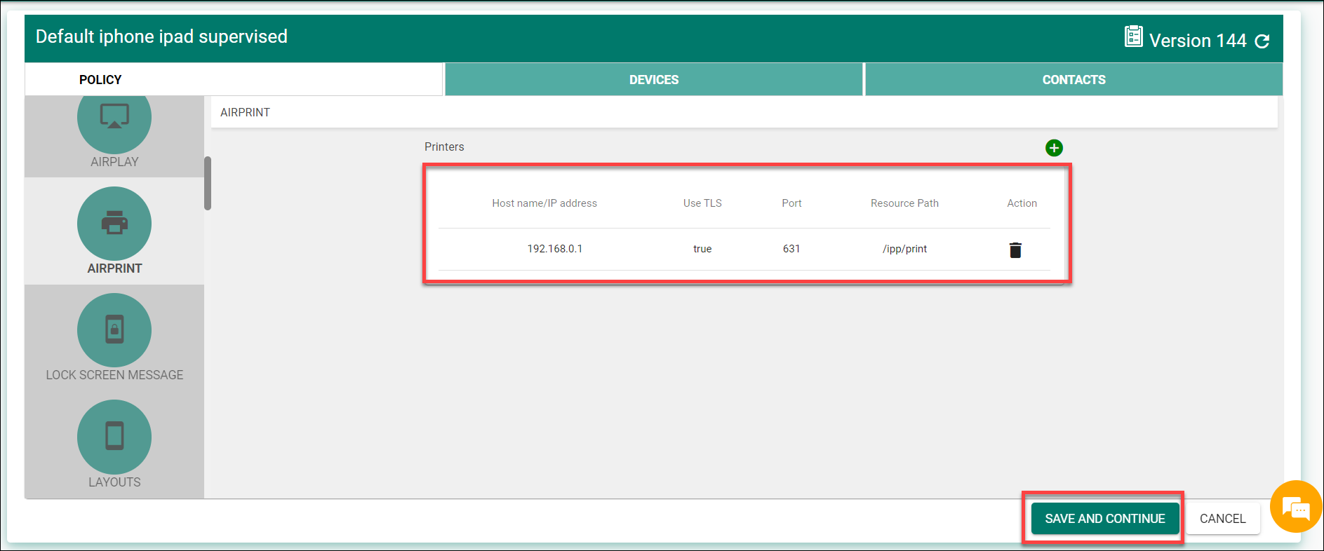This screenshot has height=551, width=1324.
Task: Add a new printer with green plus
Action: (x=1054, y=148)
